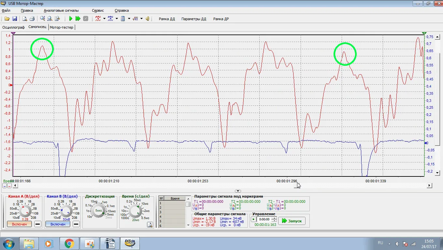Open dropdown next to red waveform icon
This screenshot has height=250, width=443.
(x=104, y=19)
